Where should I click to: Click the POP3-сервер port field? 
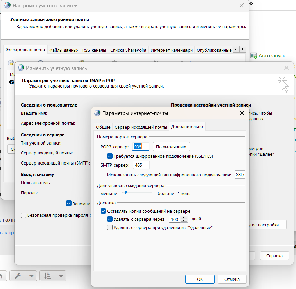140,147
